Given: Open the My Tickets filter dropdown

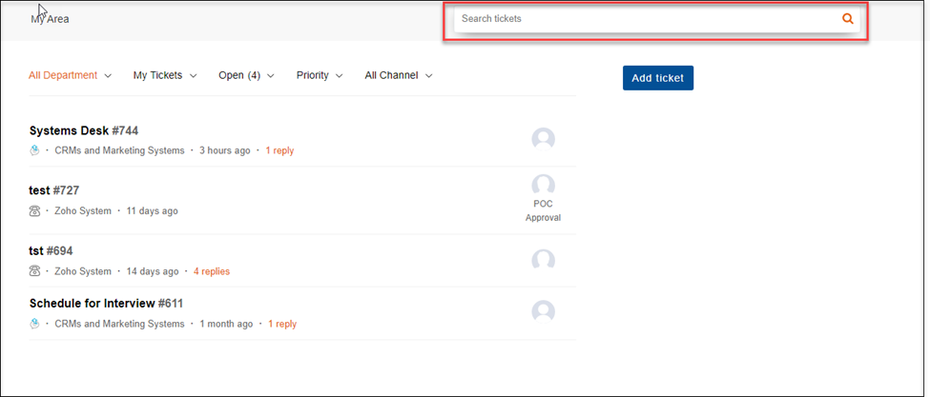Looking at the screenshot, I should 165,75.
